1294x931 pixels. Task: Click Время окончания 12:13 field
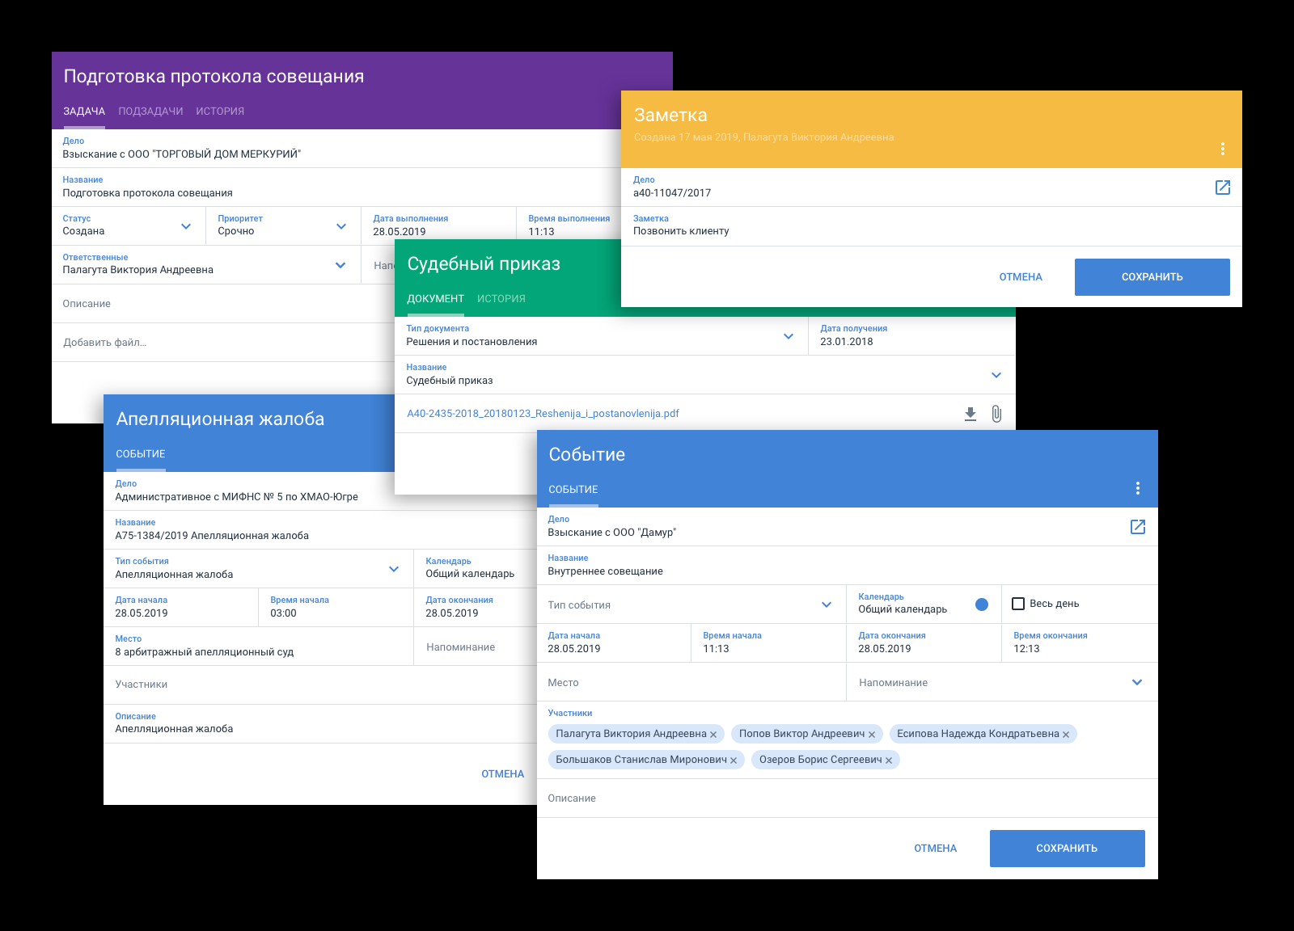click(1080, 643)
